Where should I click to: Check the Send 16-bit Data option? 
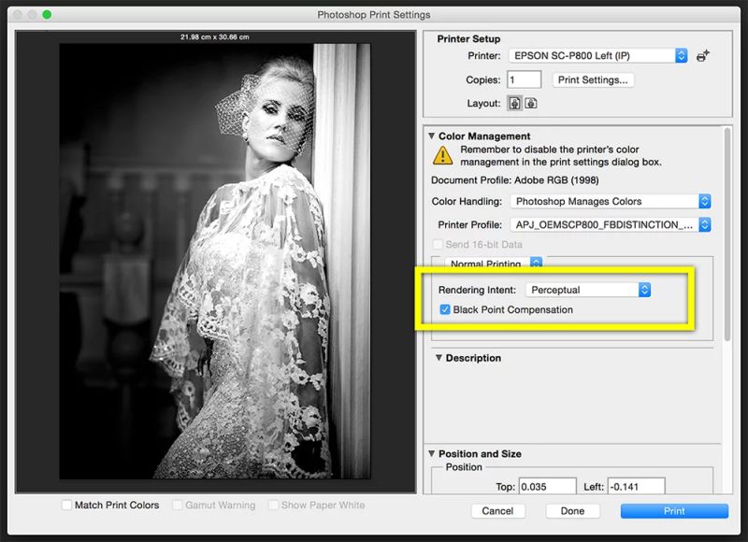[438, 244]
